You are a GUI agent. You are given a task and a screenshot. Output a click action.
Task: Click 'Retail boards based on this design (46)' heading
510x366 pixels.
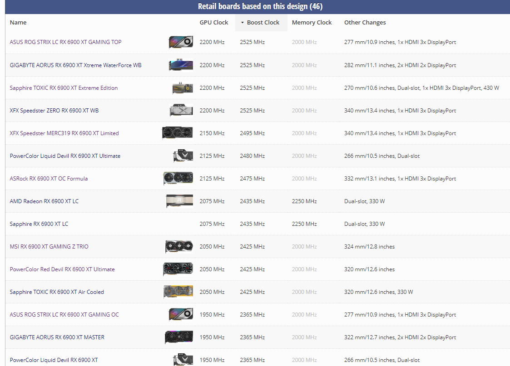(260, 6)
